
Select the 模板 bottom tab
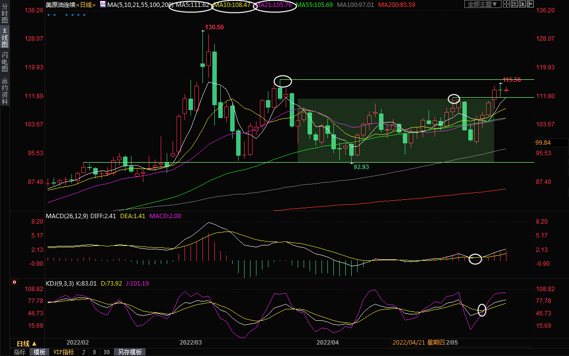pos(40,352)
